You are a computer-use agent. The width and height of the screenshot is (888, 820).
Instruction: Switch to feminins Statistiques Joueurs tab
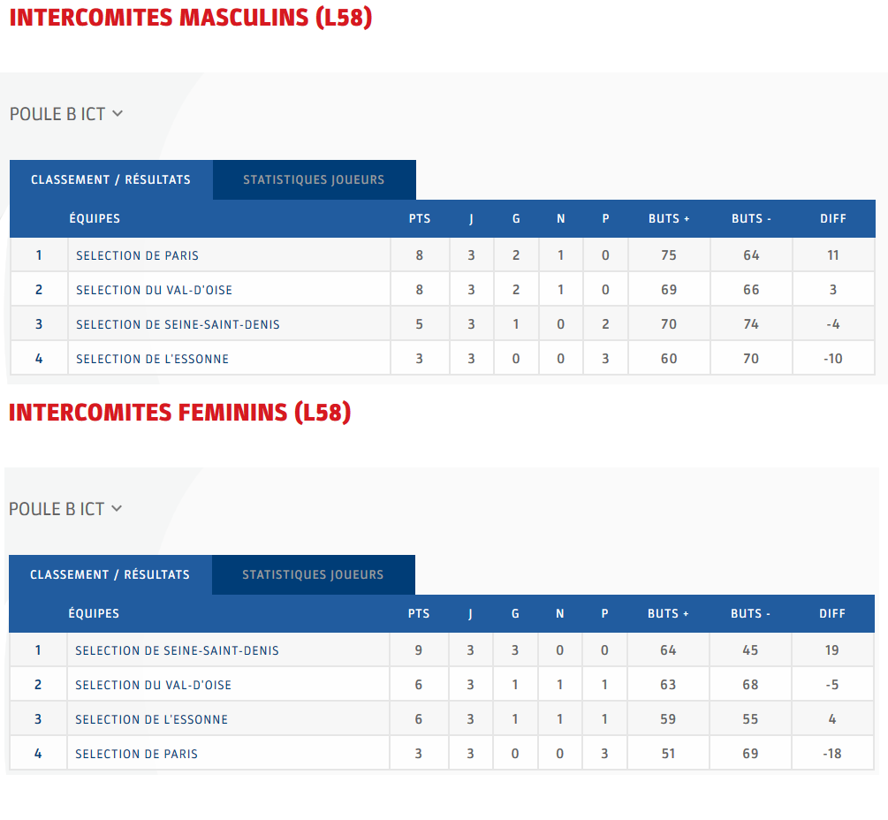[x=313, y=574]
